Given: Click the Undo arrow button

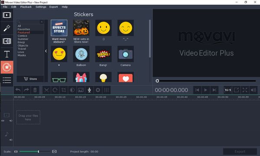Looking at the screenshot, I should [18, 90].
